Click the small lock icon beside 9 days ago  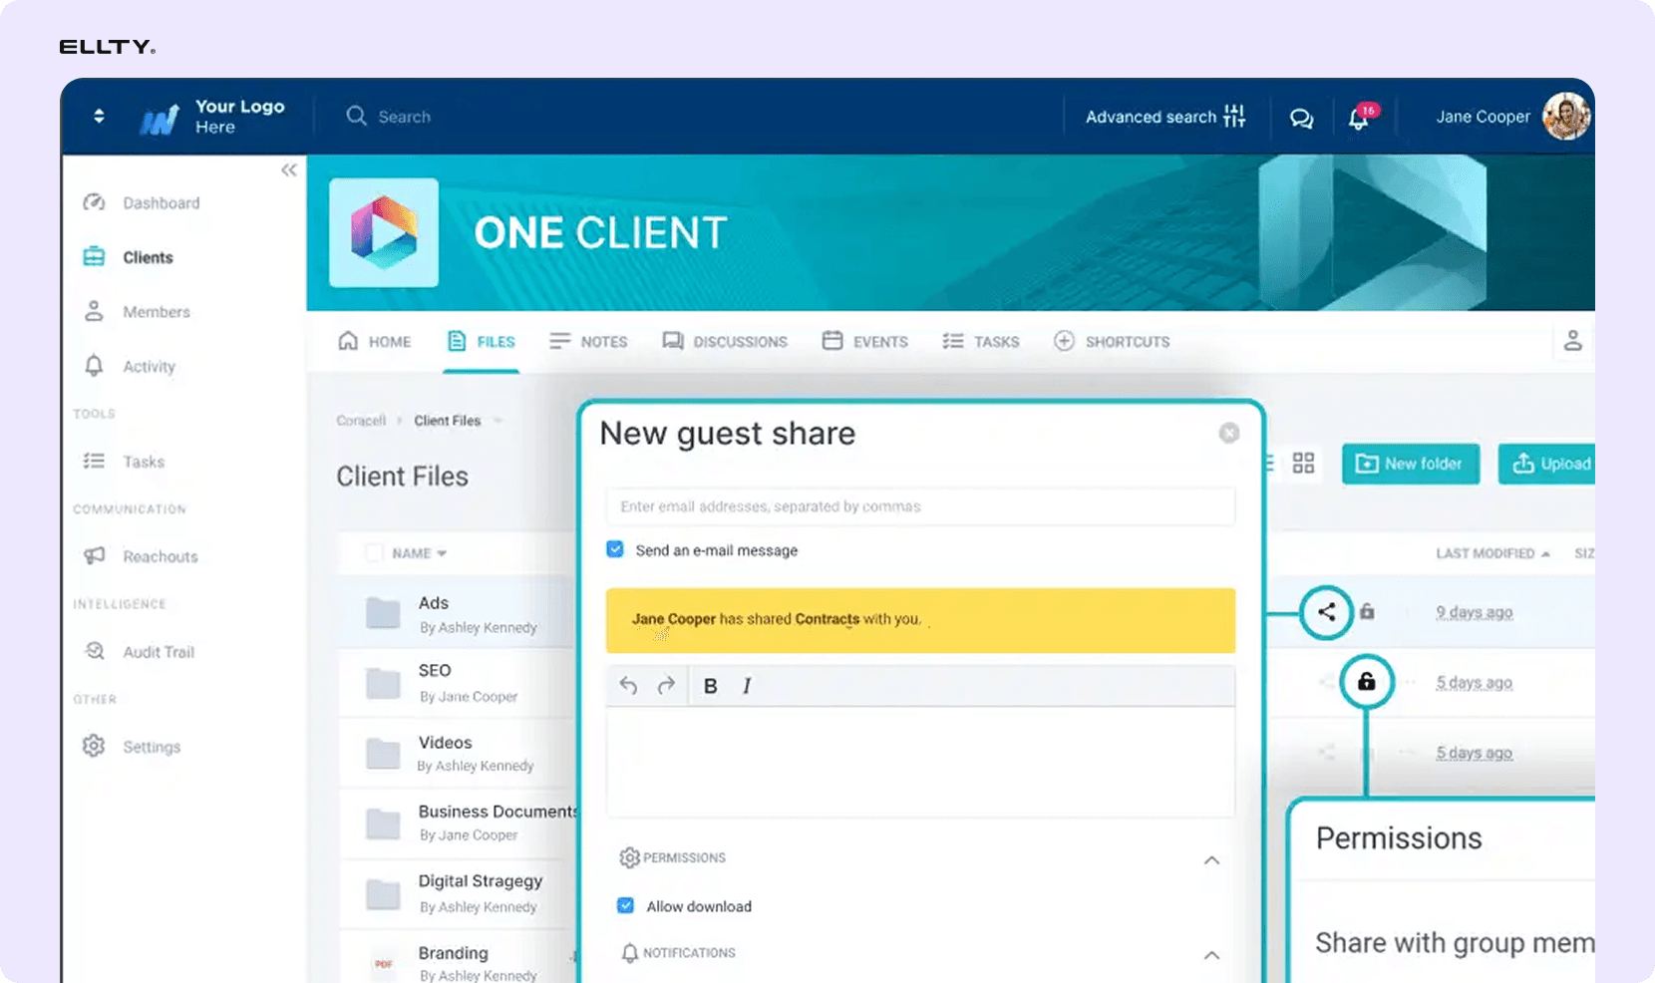(1368, 612)
